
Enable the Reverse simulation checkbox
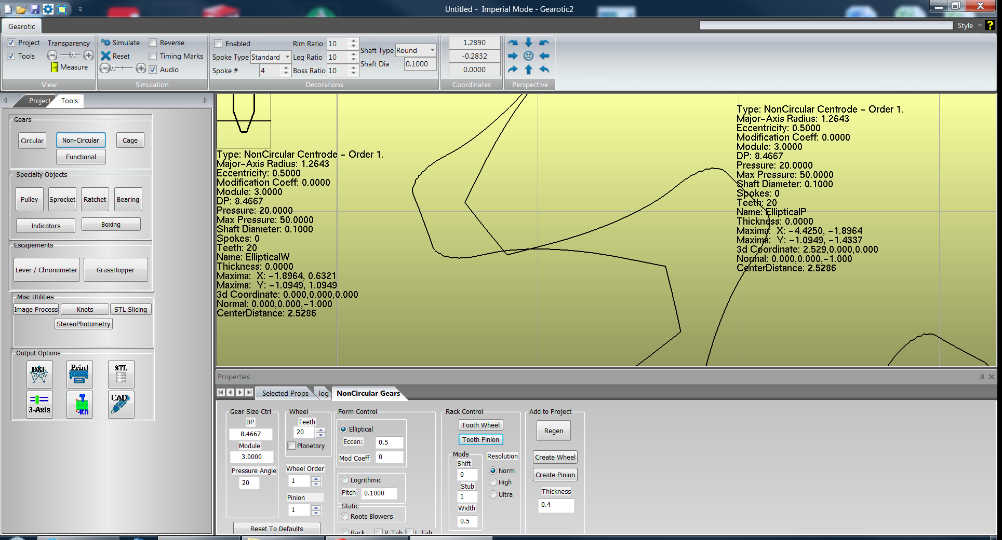(x=153, y=43)
